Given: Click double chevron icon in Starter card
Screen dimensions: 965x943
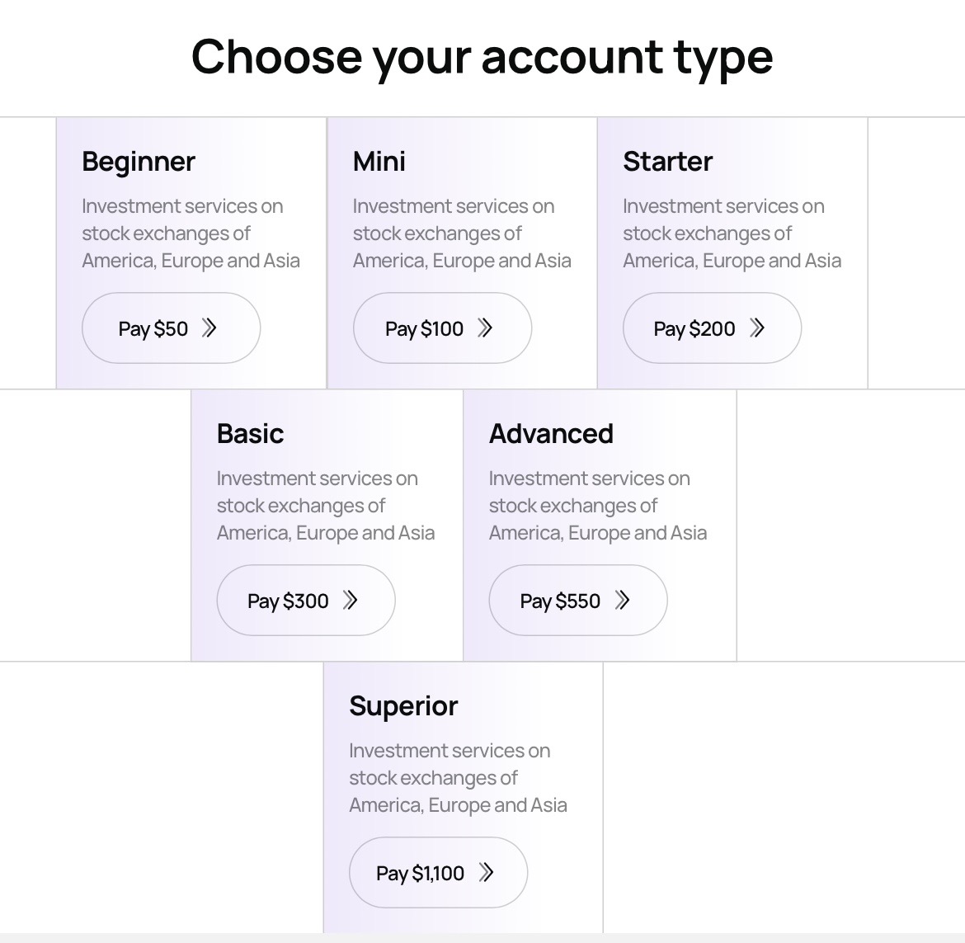Looking at the screenshot, I should click(757, 328).
